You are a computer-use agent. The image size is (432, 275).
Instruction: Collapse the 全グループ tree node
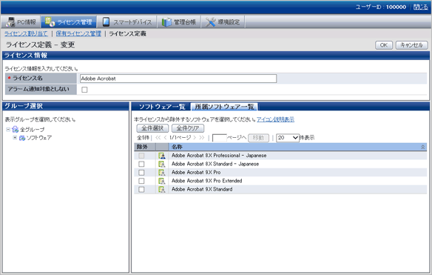pyautogui.click(x=8, y=129)
